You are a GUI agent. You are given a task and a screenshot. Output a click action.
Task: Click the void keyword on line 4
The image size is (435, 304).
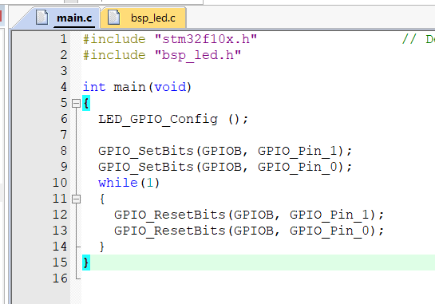point(170,87)
